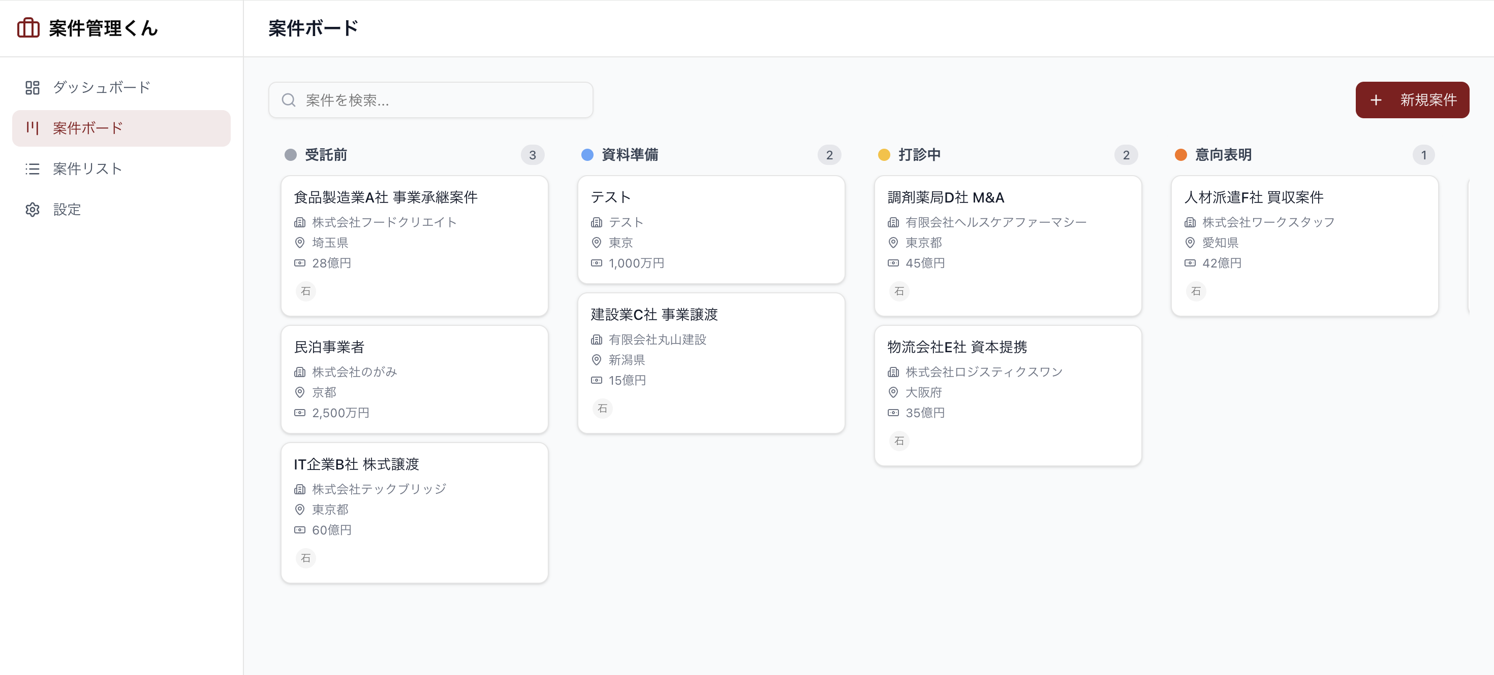Viewport: 1494px width, 675px height.
Task: Click the gray status dot next to 受託前
Action: [290, 155]
